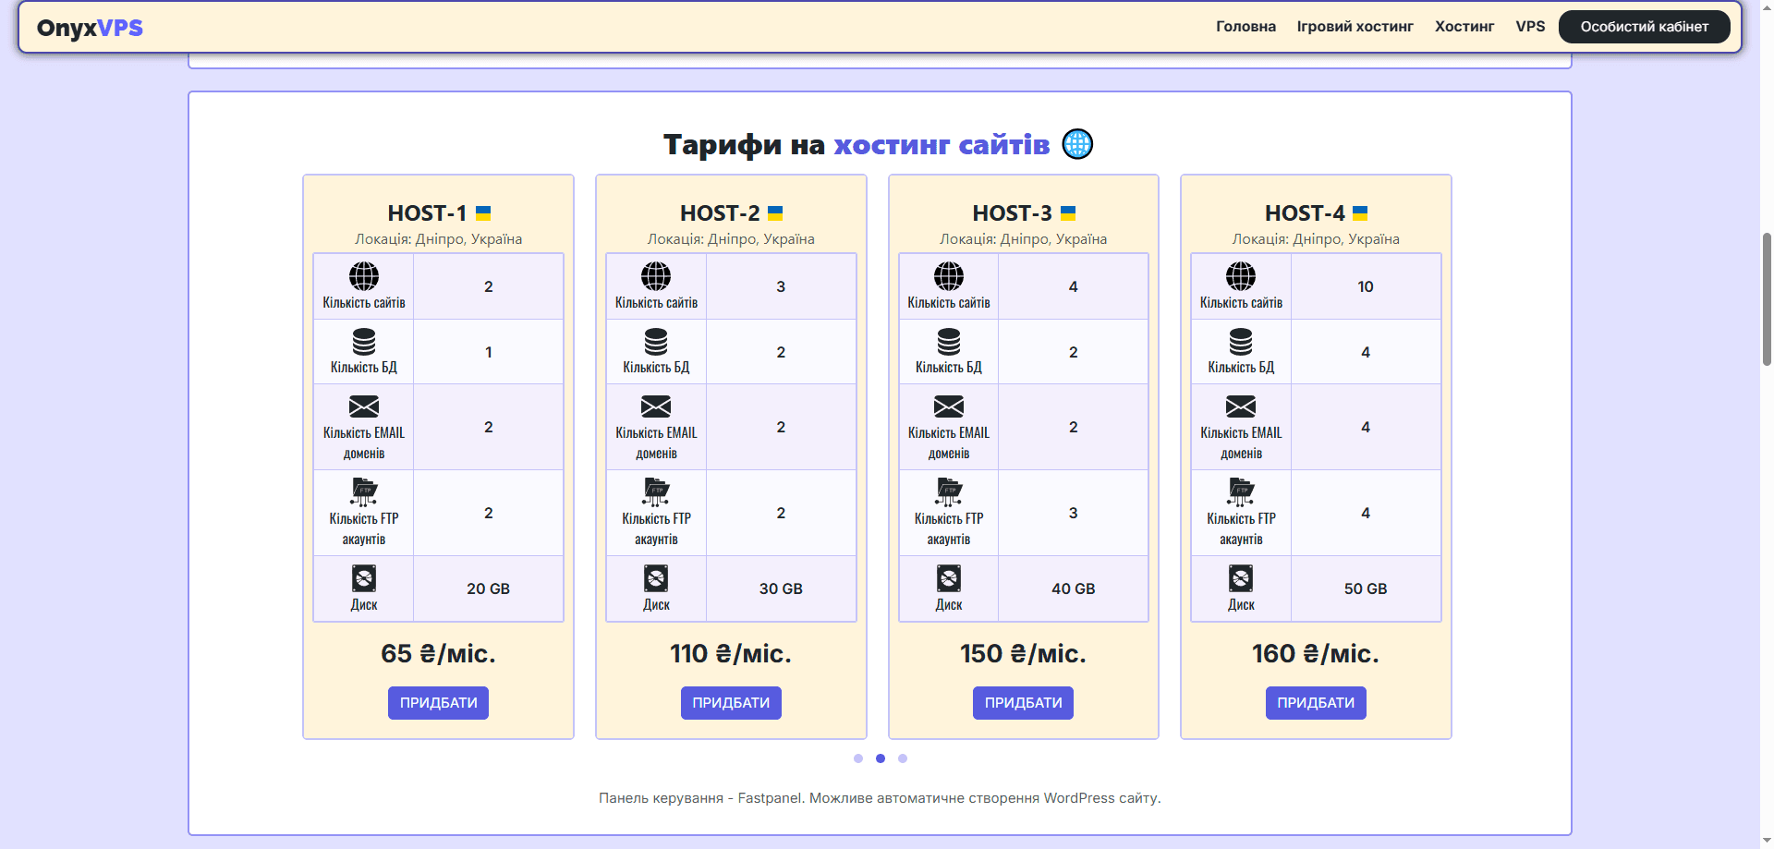Click the globe icon in HOST-1 card

(363, 276)
